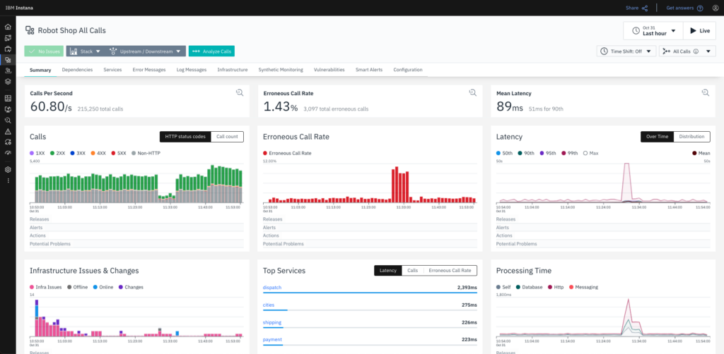
Task: Open the magnifier Analytics icon in the sidebar
Action: tap(8, 120)
